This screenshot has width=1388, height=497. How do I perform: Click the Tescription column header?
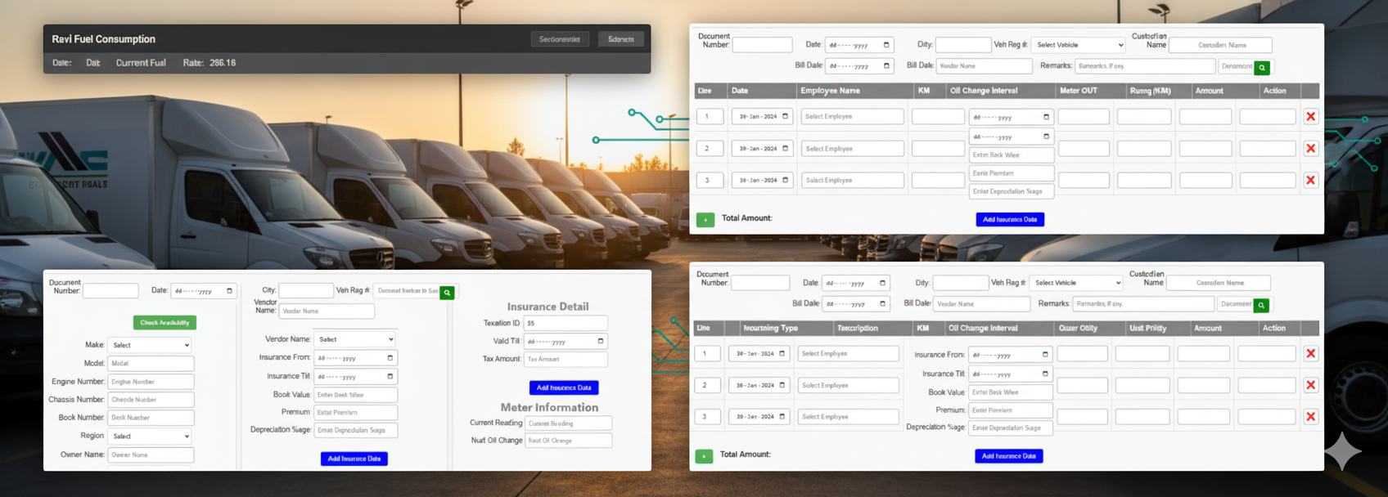[857, 328]
